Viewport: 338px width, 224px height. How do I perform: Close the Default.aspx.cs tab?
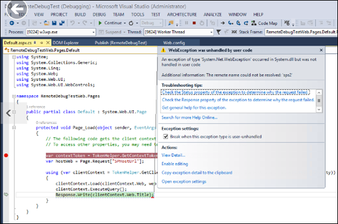48,43
